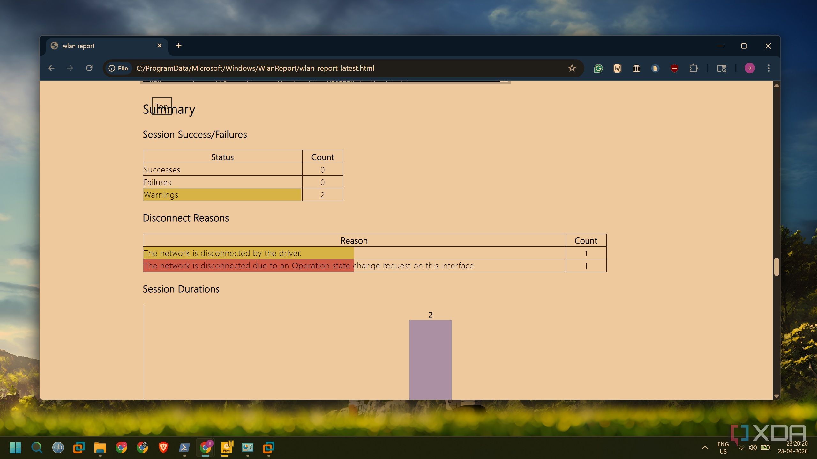Screen dimensions: 817x459
Task: Click the purple session duration bar
Action: [430, 360]
